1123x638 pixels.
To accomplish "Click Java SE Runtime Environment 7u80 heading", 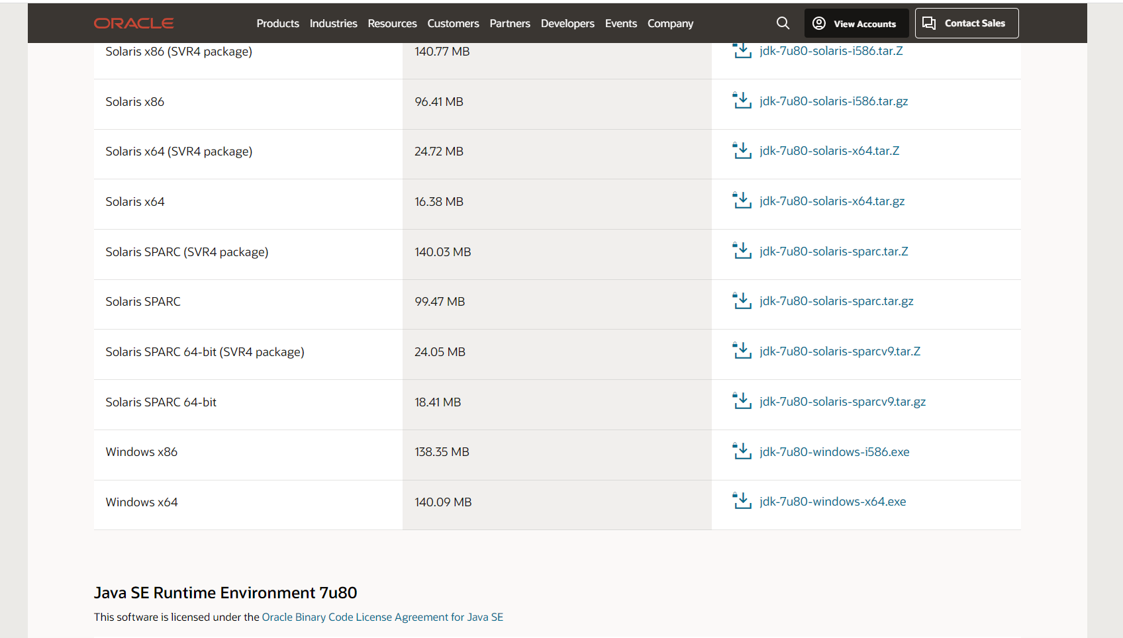I will [226, 592].
